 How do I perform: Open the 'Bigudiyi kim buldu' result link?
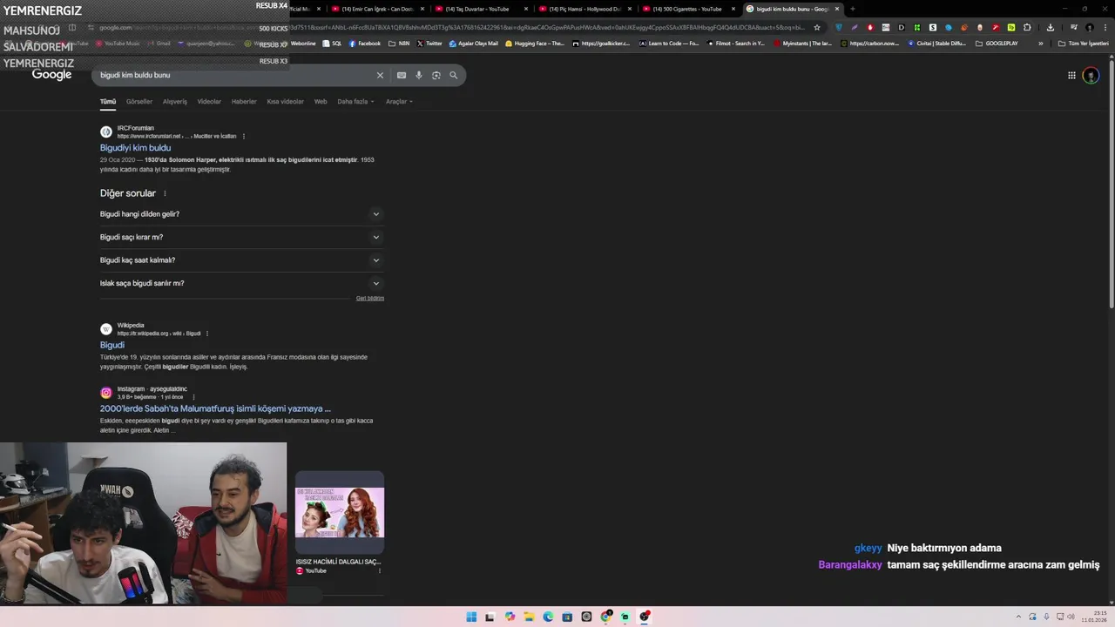pyautogui.click(x=135, y=148)
